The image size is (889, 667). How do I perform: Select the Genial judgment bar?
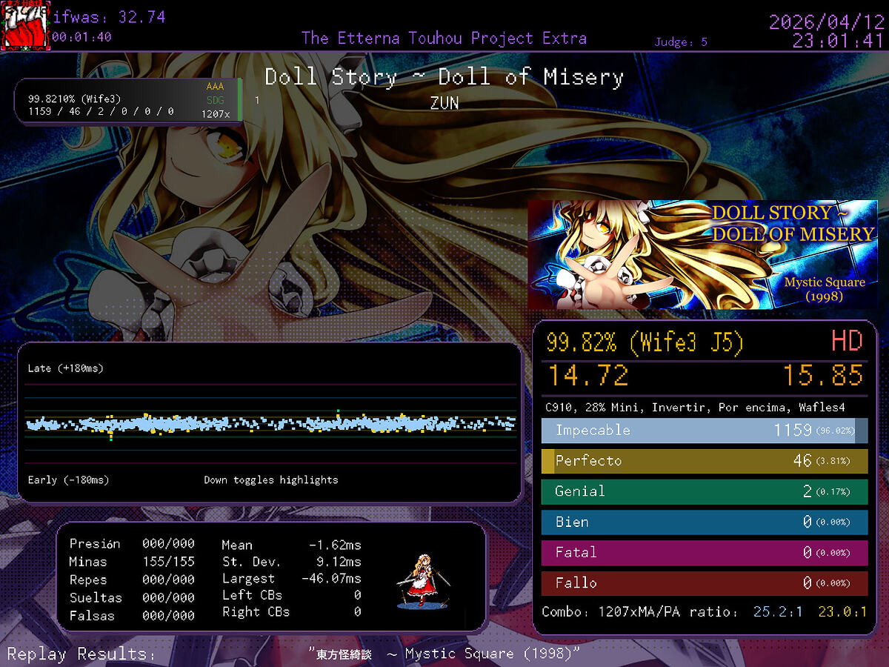(705, 491)
